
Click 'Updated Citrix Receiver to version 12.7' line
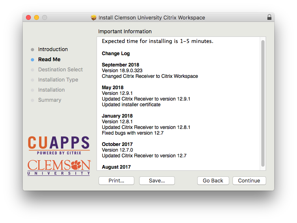(x=144, y=156)
